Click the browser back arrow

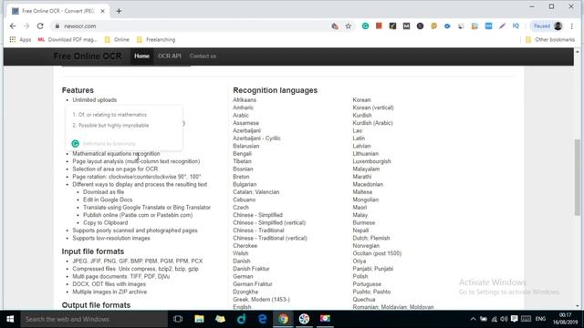13,26
